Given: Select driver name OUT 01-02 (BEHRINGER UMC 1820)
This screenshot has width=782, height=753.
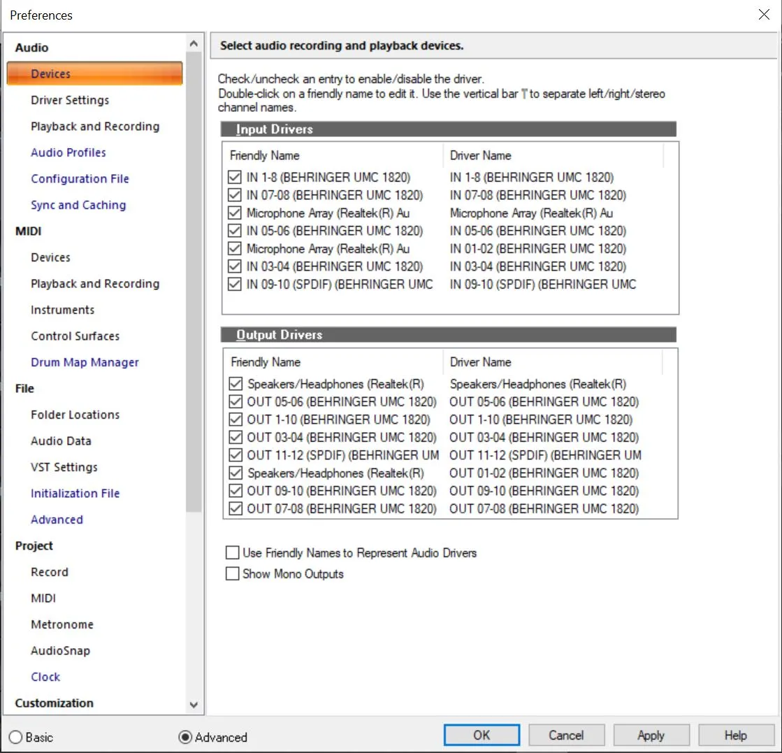Looking at the screenshot, I should tap(544, 473).
